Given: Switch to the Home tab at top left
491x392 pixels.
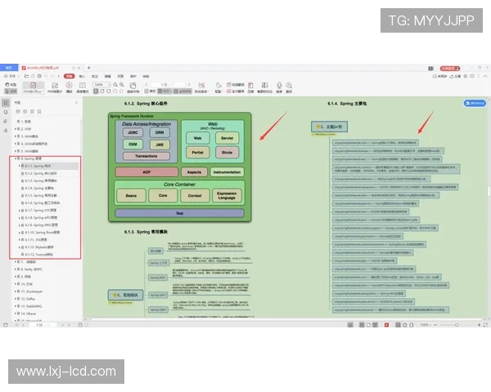Looking at the screenshot, I should tap(9, 68).
